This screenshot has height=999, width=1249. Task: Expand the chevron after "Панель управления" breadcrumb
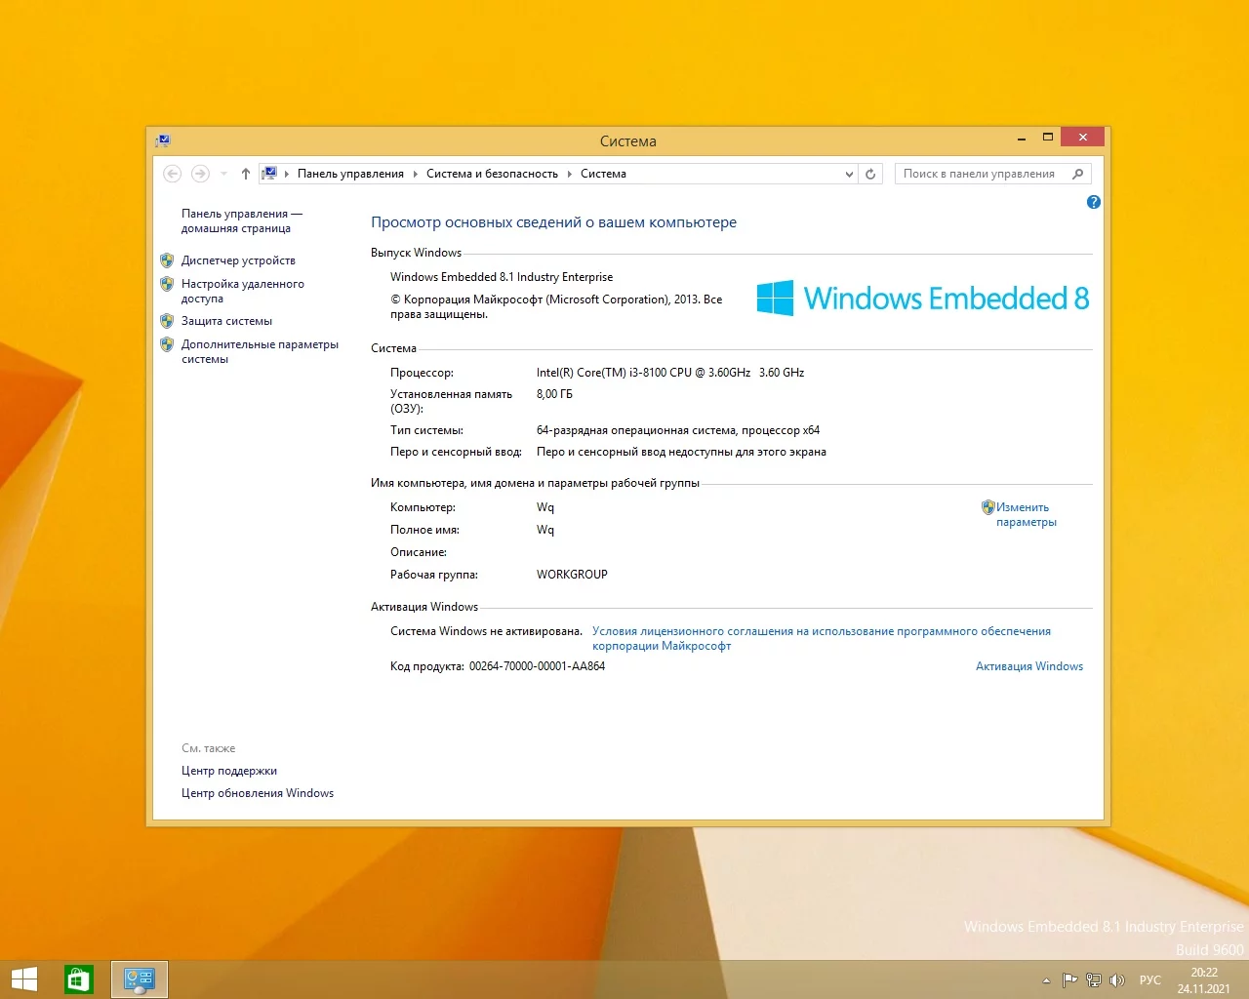pyautogui.click(x=416, y=174)
